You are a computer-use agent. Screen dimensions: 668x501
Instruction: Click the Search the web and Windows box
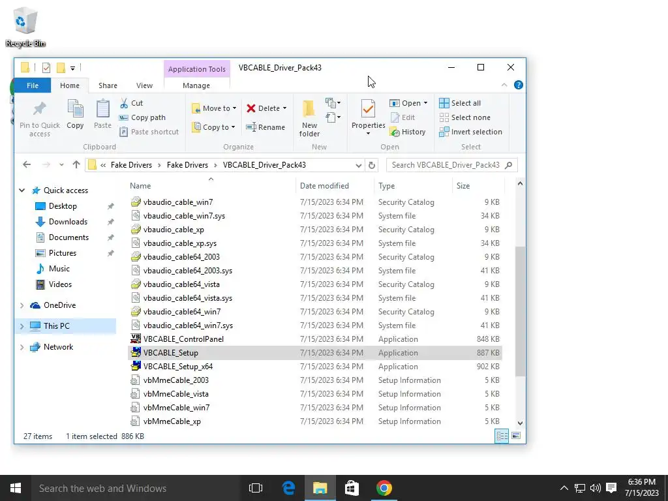tap(134, 488)
